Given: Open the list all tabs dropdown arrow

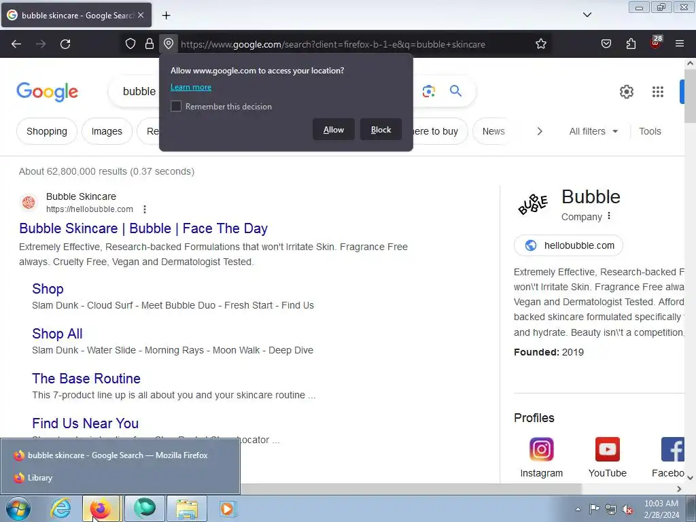Looking at the screenshot, I should tap(587, 15).
